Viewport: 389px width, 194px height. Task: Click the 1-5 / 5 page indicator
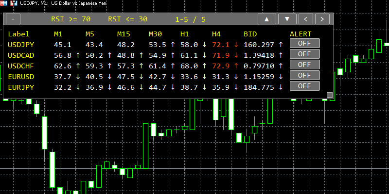(x=190, y=19)
